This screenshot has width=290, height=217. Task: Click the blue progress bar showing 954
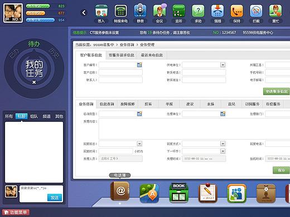coord(40,20)
